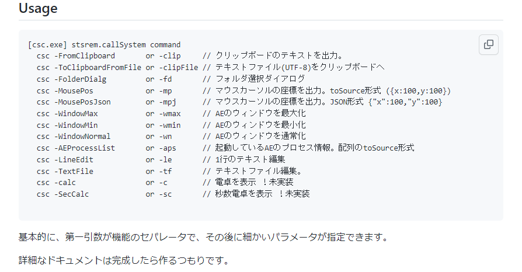Click the '-mpj' short option text
Screen dimensions: 522x272
168,102
